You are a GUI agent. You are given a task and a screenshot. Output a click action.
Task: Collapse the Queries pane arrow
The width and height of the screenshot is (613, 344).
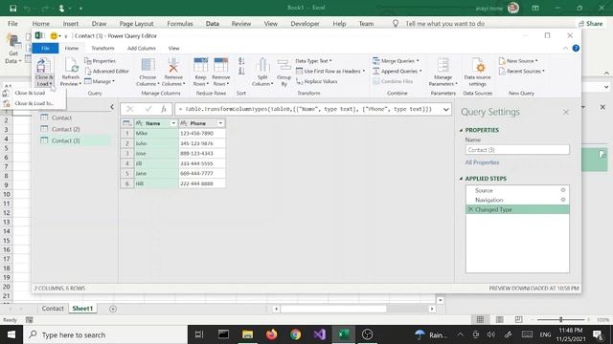(112, 107)
